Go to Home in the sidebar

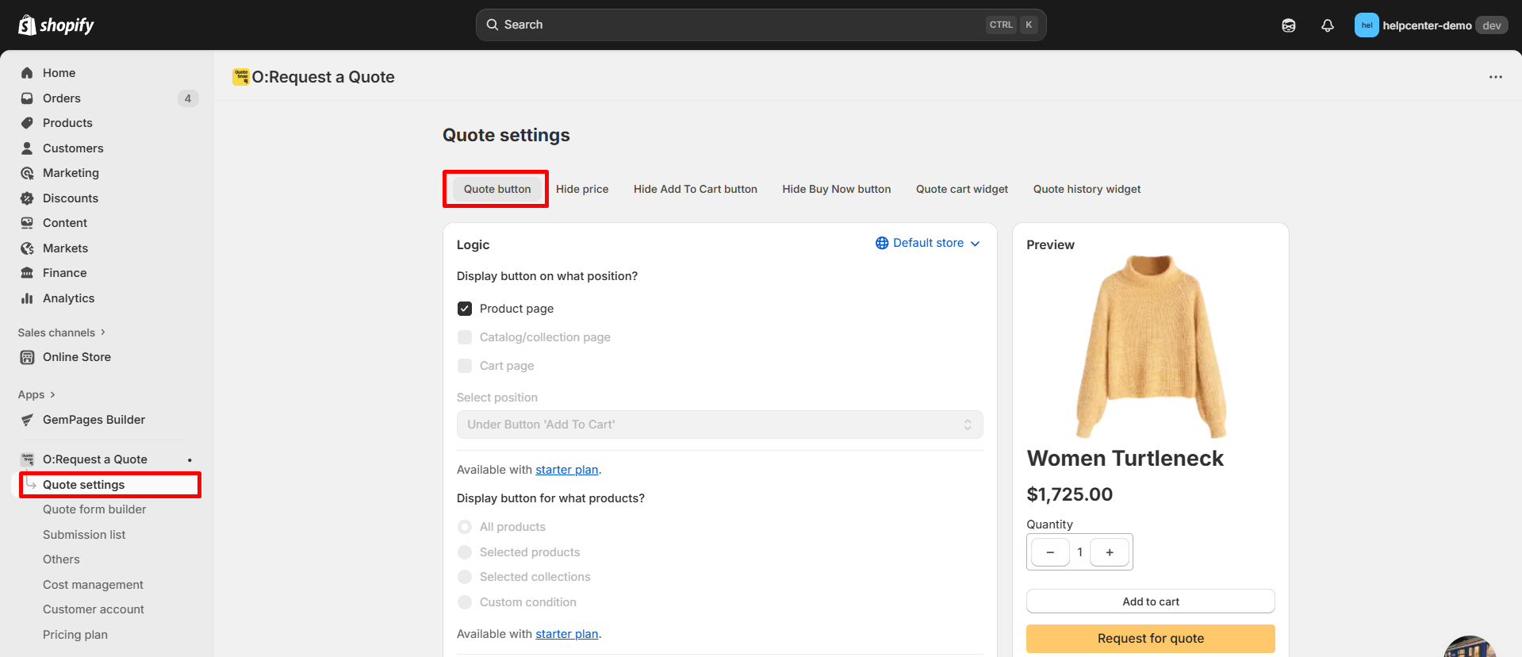(59, 73)
